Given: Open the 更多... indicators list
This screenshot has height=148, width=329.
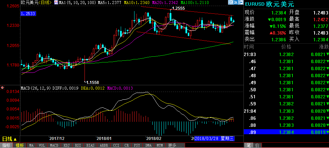Looking at the screenshot, I should pos(175,145).
